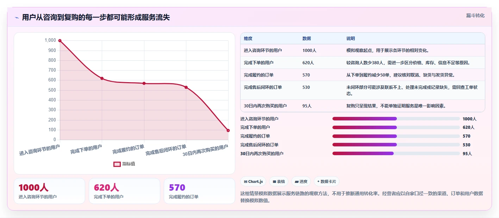Click x-axis label 完成下单的用户
The width and height of the screenshot is (499, 218).
point(86,149)
